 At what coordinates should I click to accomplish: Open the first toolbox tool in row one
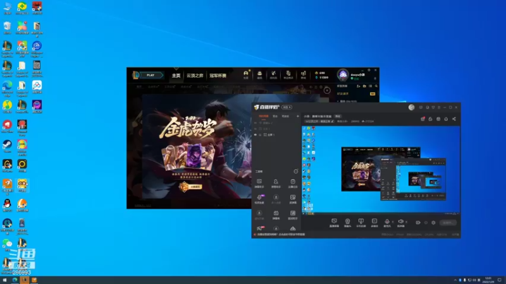coord(259,184)
